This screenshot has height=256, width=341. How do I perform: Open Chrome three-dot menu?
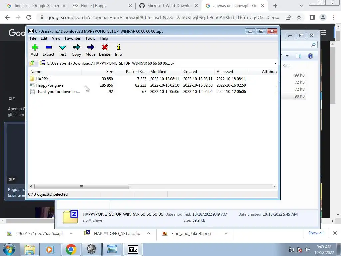pyautogui.click(x=334, y=17)
